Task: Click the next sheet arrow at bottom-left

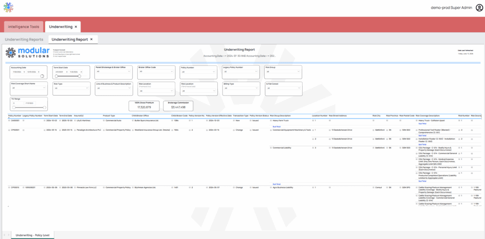Action: 9,235
